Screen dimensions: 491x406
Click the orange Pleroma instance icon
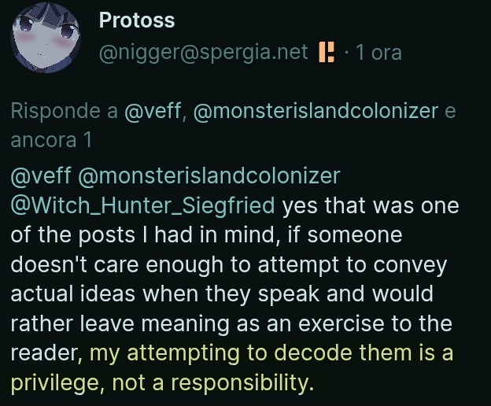[326, 53]
